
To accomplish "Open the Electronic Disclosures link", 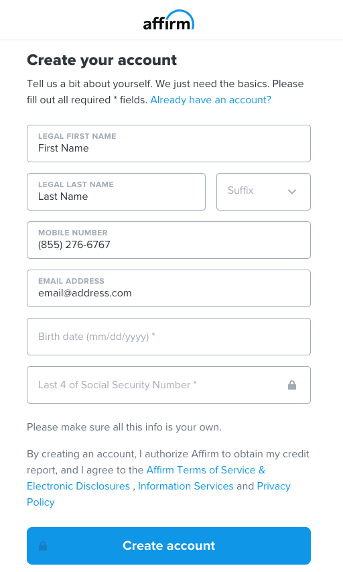I will click(x=78, y=486).
